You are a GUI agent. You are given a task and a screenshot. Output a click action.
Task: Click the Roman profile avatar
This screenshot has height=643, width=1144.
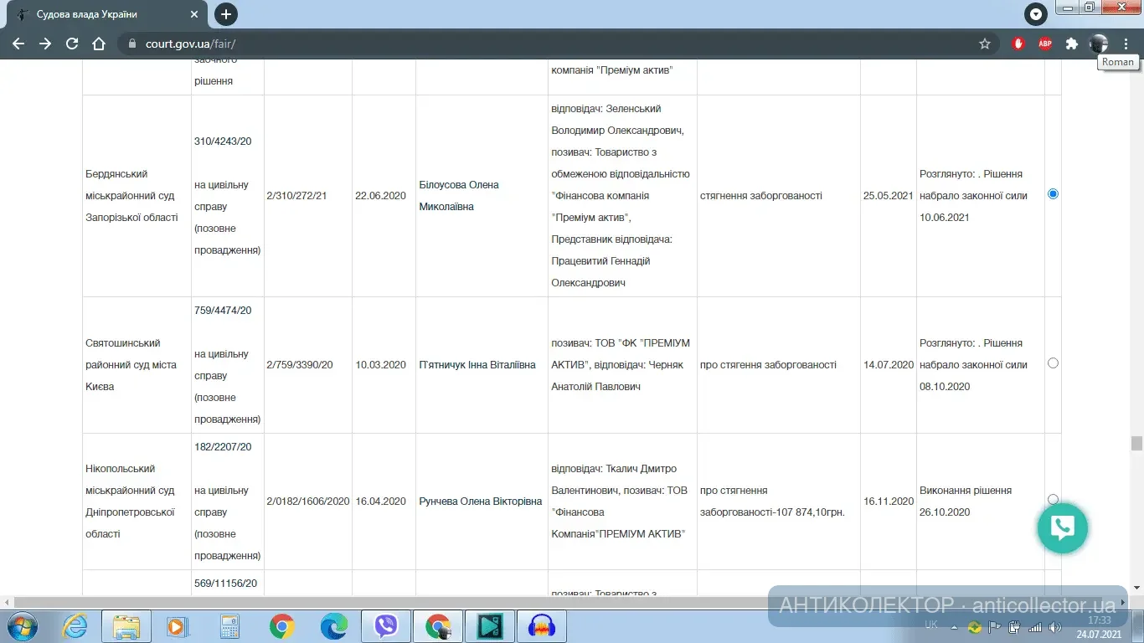tap(1099, 43)
